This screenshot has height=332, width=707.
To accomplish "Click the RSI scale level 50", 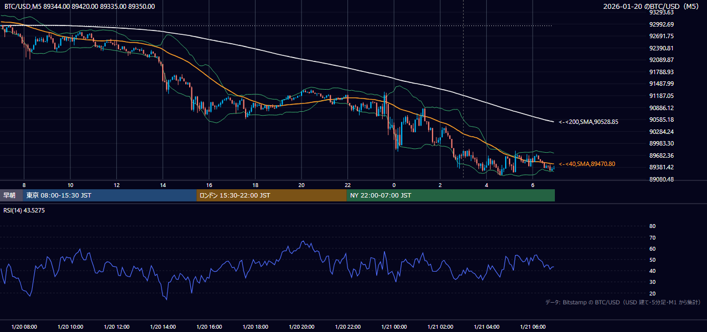I will tap(653, 260).
